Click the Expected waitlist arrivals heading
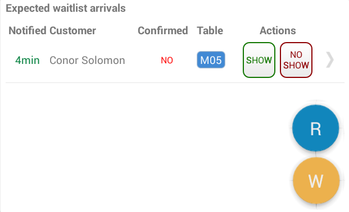 66,8
